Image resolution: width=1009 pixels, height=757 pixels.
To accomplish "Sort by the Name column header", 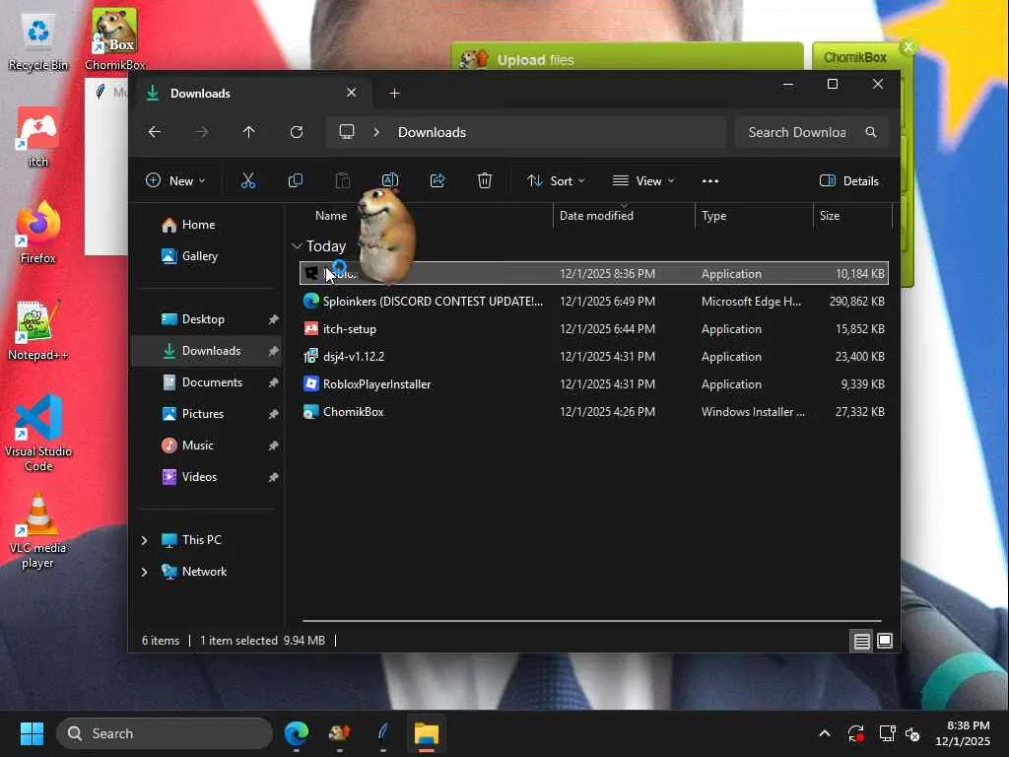I will [331, 216].
